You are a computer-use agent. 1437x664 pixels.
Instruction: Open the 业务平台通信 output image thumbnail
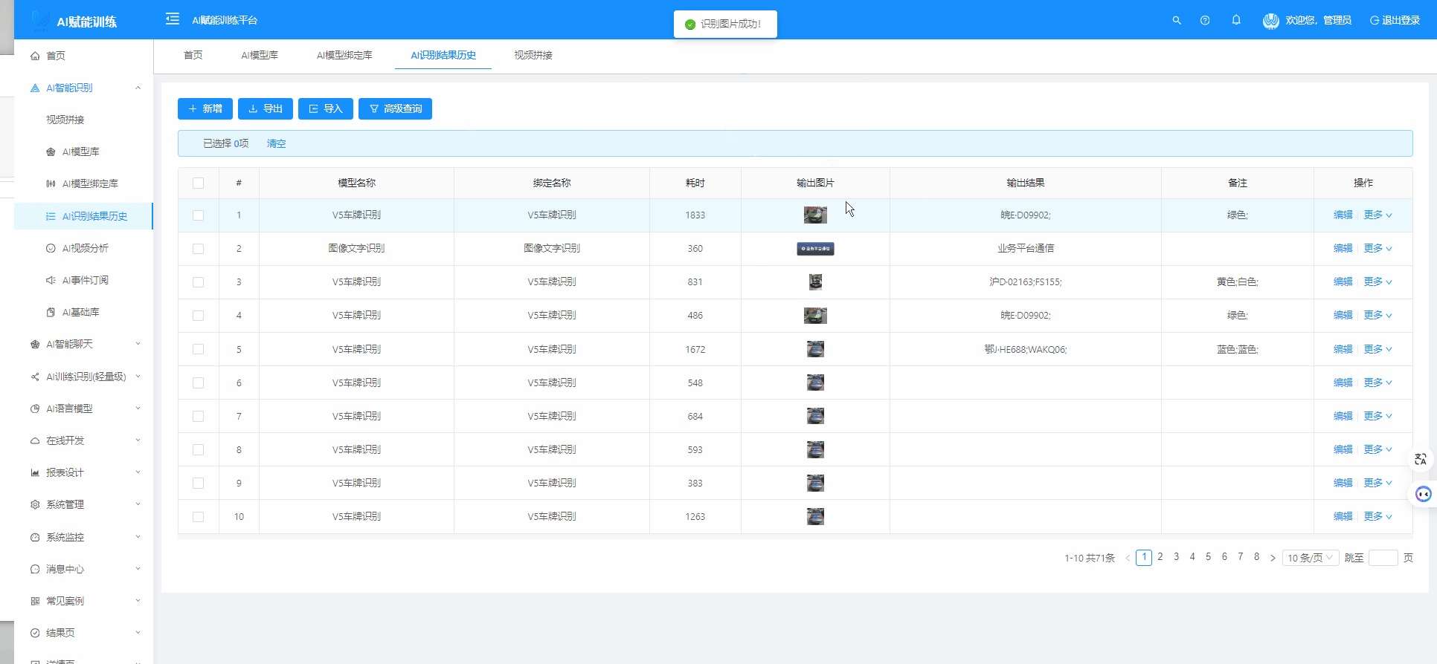815,249
